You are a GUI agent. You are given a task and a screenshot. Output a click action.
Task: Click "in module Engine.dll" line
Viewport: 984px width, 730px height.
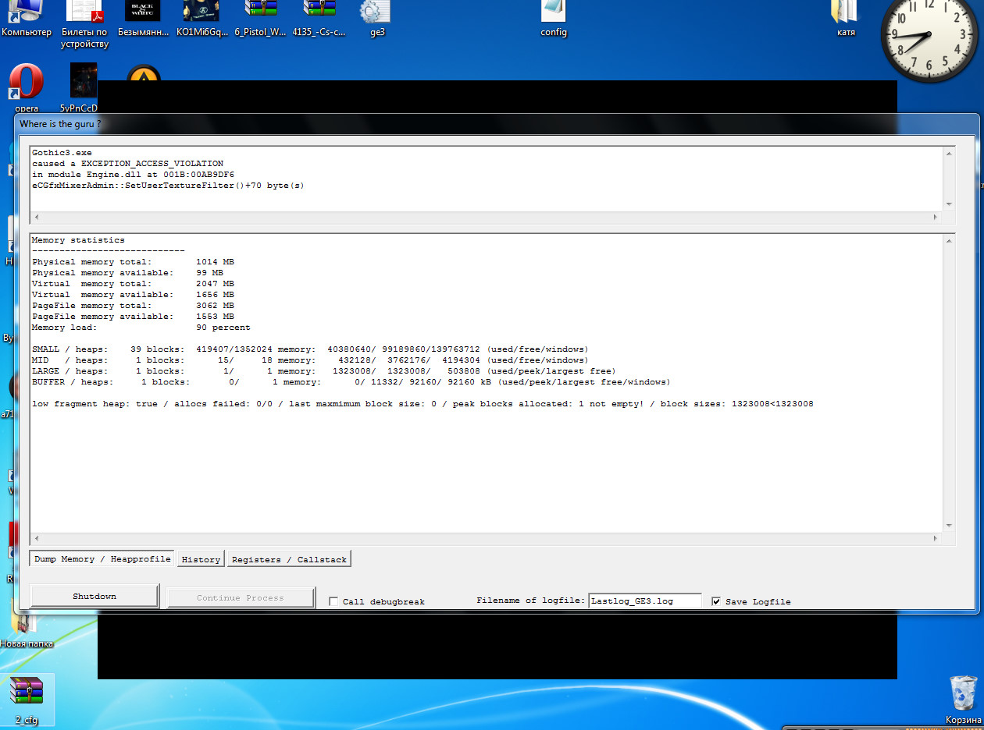pos(133,175)
